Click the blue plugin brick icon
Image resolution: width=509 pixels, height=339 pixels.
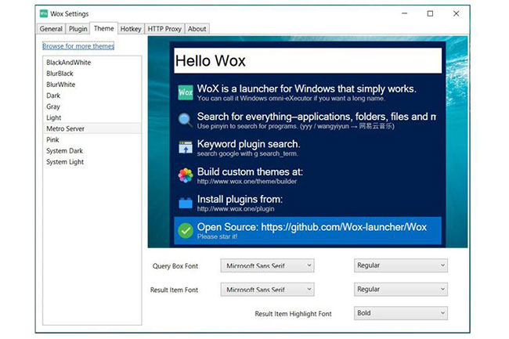point(186,203)
